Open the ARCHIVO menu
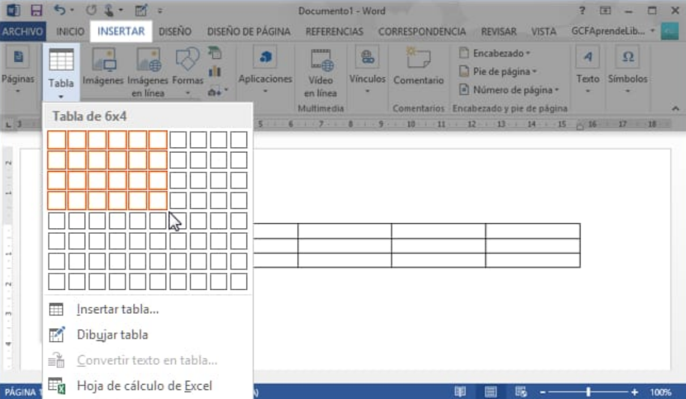The height and width of the screenshot is (399, 686). click(22, 31)
